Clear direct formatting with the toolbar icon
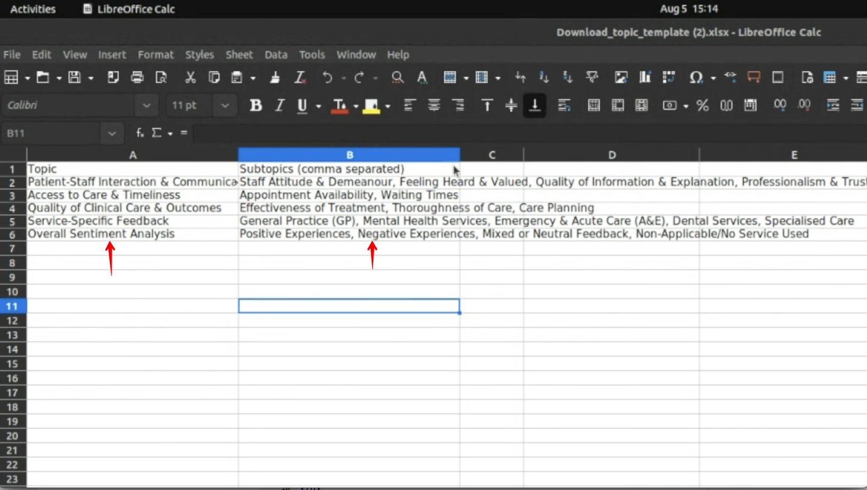The height and width of the screenshot is (490, 867). [x=299, y=78]
